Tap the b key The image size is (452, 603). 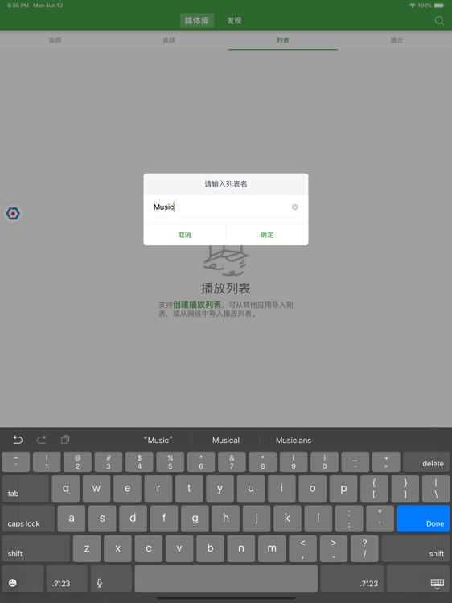pyautogui.click(x=211, y=548)
